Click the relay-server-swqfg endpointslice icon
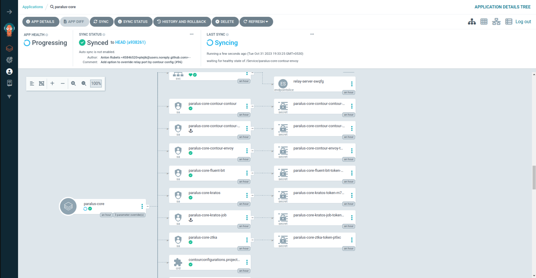 [x=283, y=84]
